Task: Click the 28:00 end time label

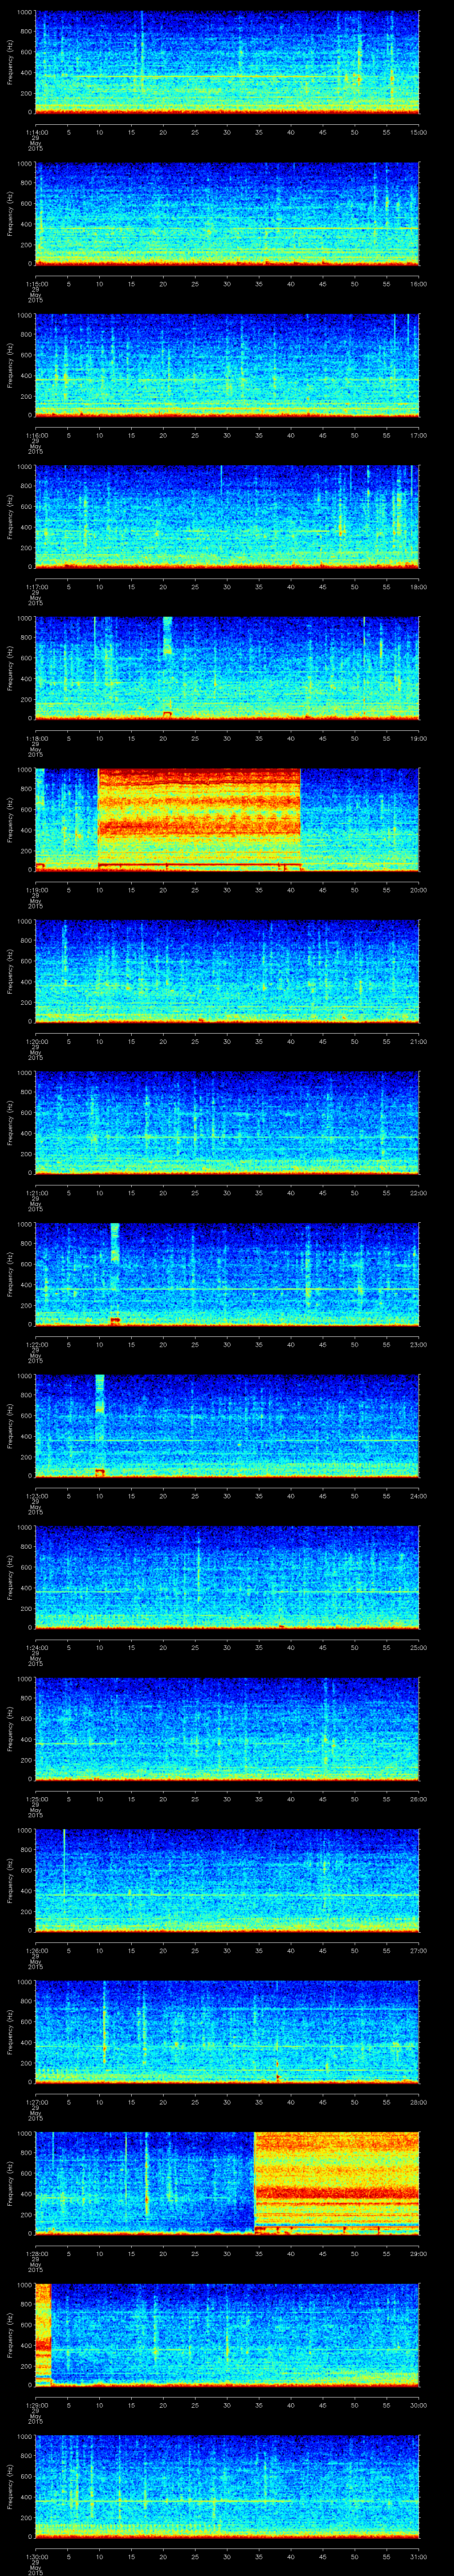Action: tap(419, 2102)
